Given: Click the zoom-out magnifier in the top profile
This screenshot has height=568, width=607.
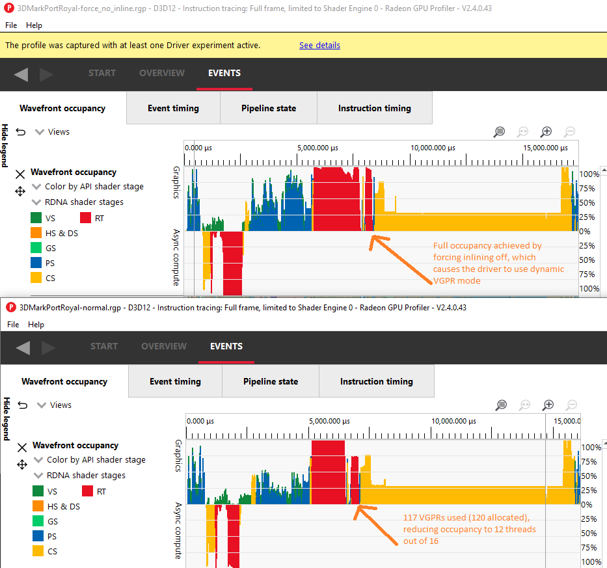Looking at the screenshot, I should click(x=569, y=131).
